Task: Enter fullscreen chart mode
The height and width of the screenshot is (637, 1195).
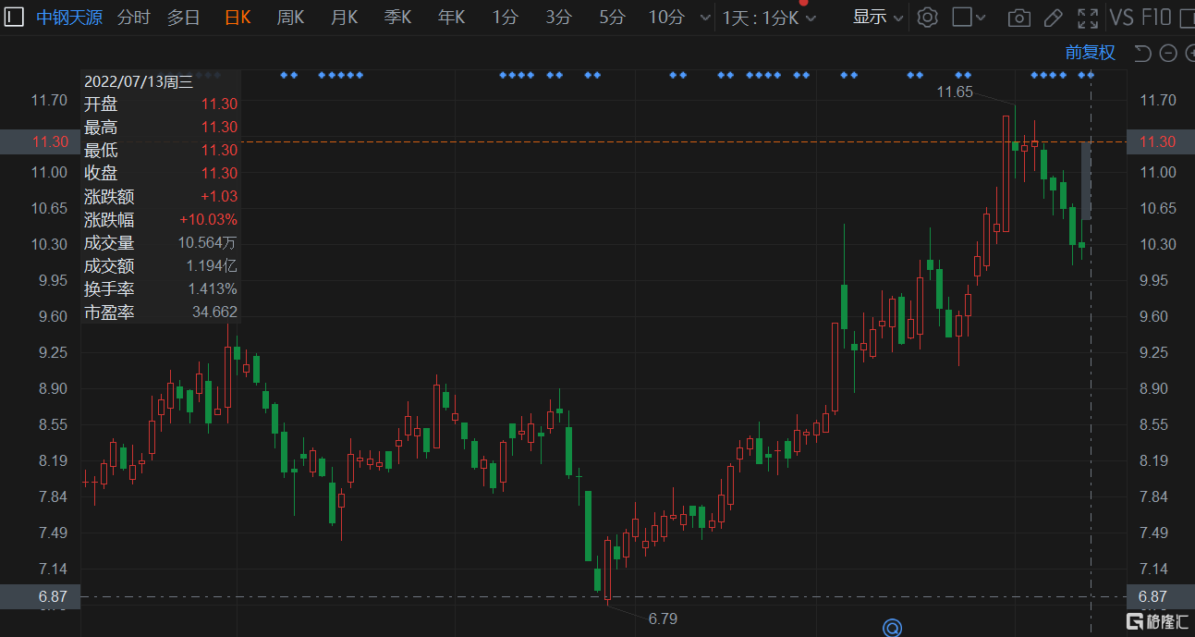Action: (x=1089, y=18)
